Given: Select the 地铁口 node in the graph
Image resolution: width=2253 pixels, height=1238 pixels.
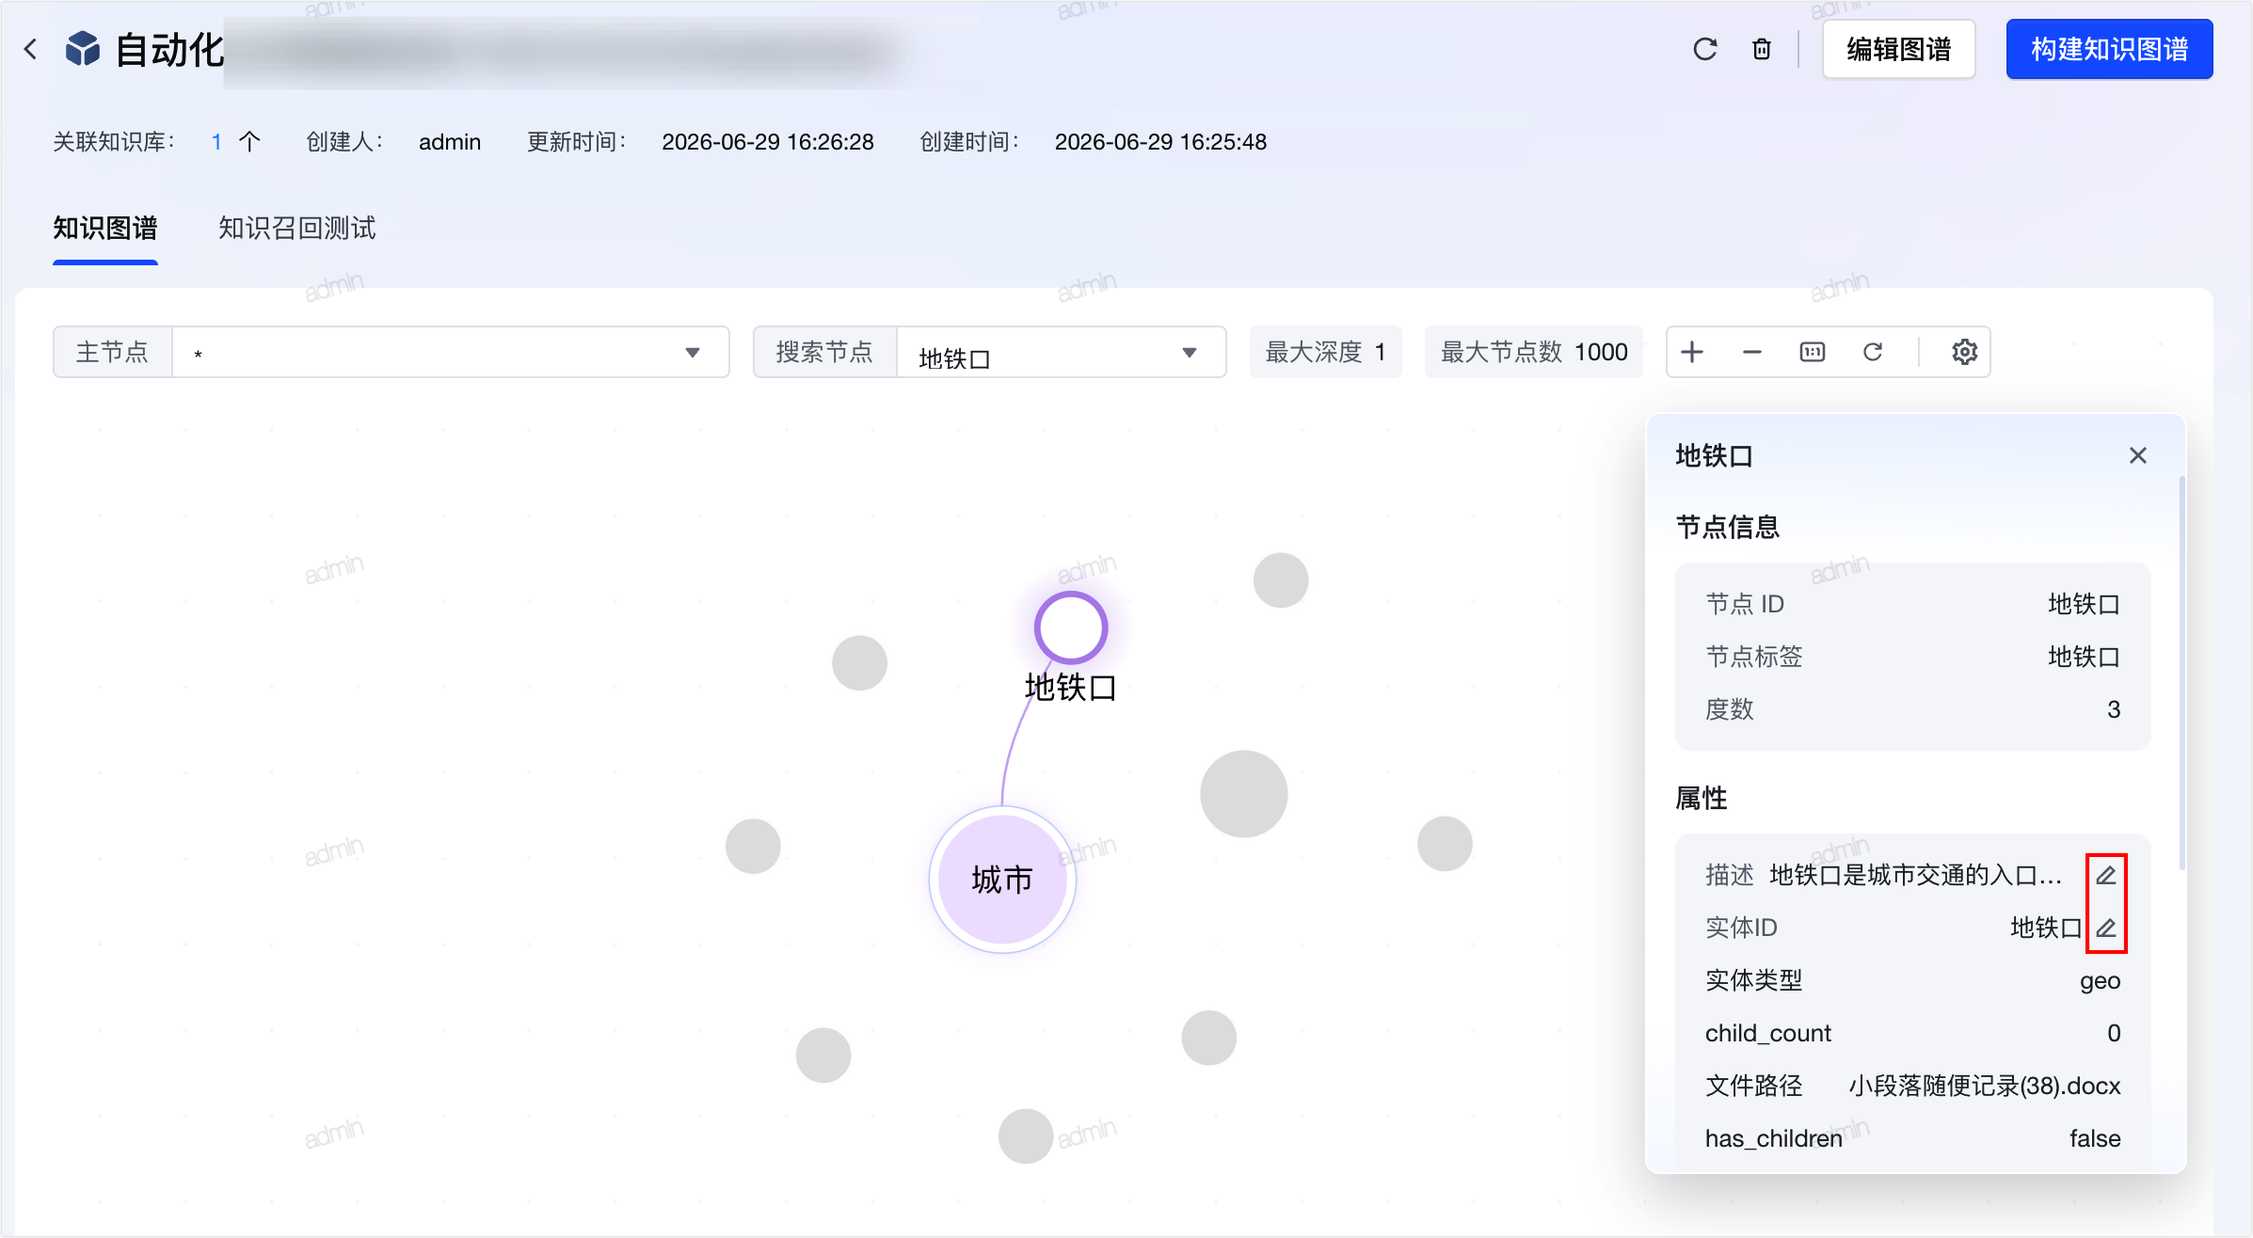Looking at the screenshot, I should 1071,628.
